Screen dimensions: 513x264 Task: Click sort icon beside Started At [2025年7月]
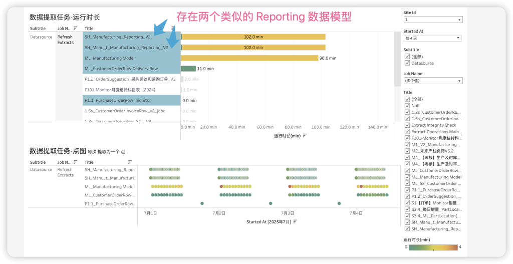(x=295, y=221)
